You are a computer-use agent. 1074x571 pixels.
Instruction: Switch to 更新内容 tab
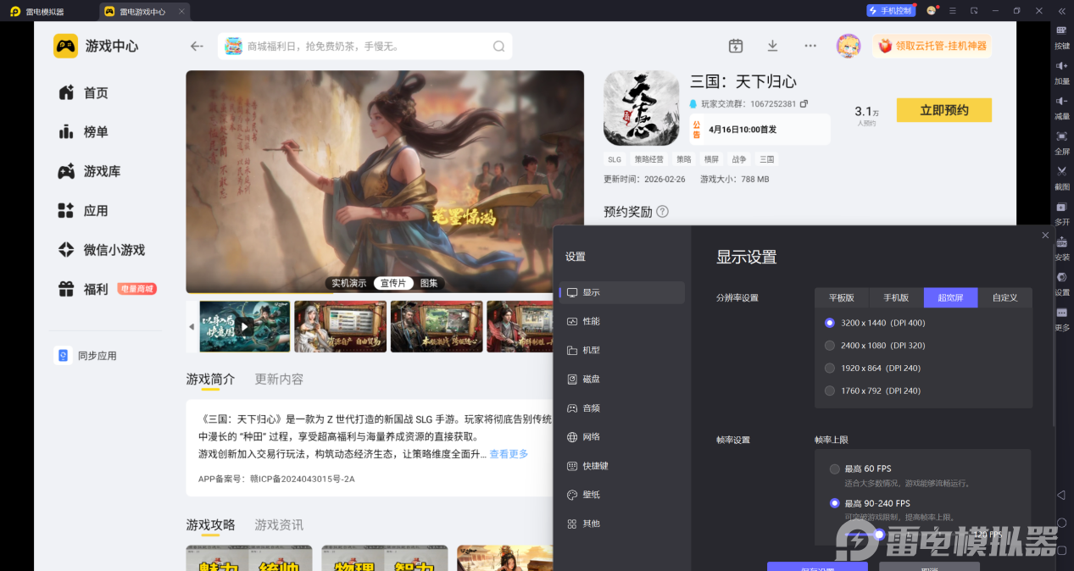(279, 379)
